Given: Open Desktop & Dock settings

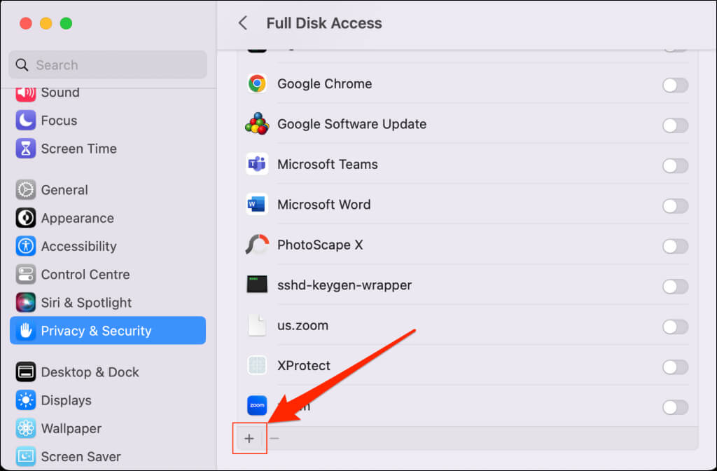Looking at the screenshot, I should click(107, 372).
